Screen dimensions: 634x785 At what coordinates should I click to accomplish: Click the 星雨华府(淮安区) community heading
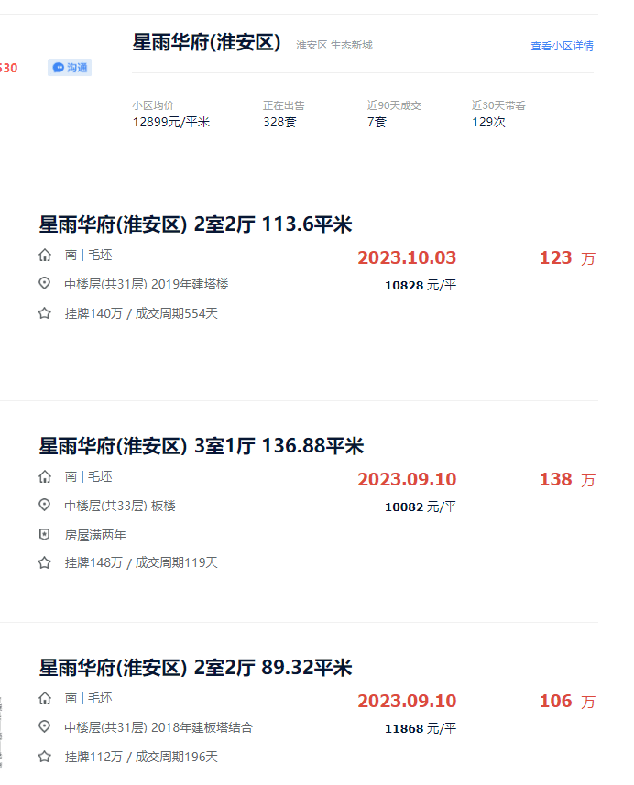[206, 42]
